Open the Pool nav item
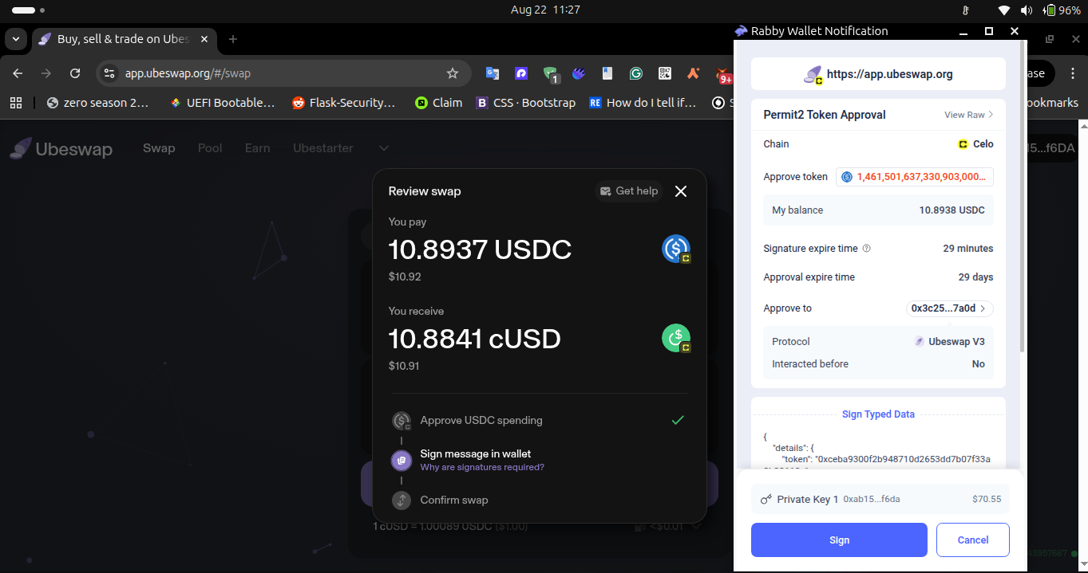The height and width of the screenshot is (573, 1088). click(x=210, y=148)
